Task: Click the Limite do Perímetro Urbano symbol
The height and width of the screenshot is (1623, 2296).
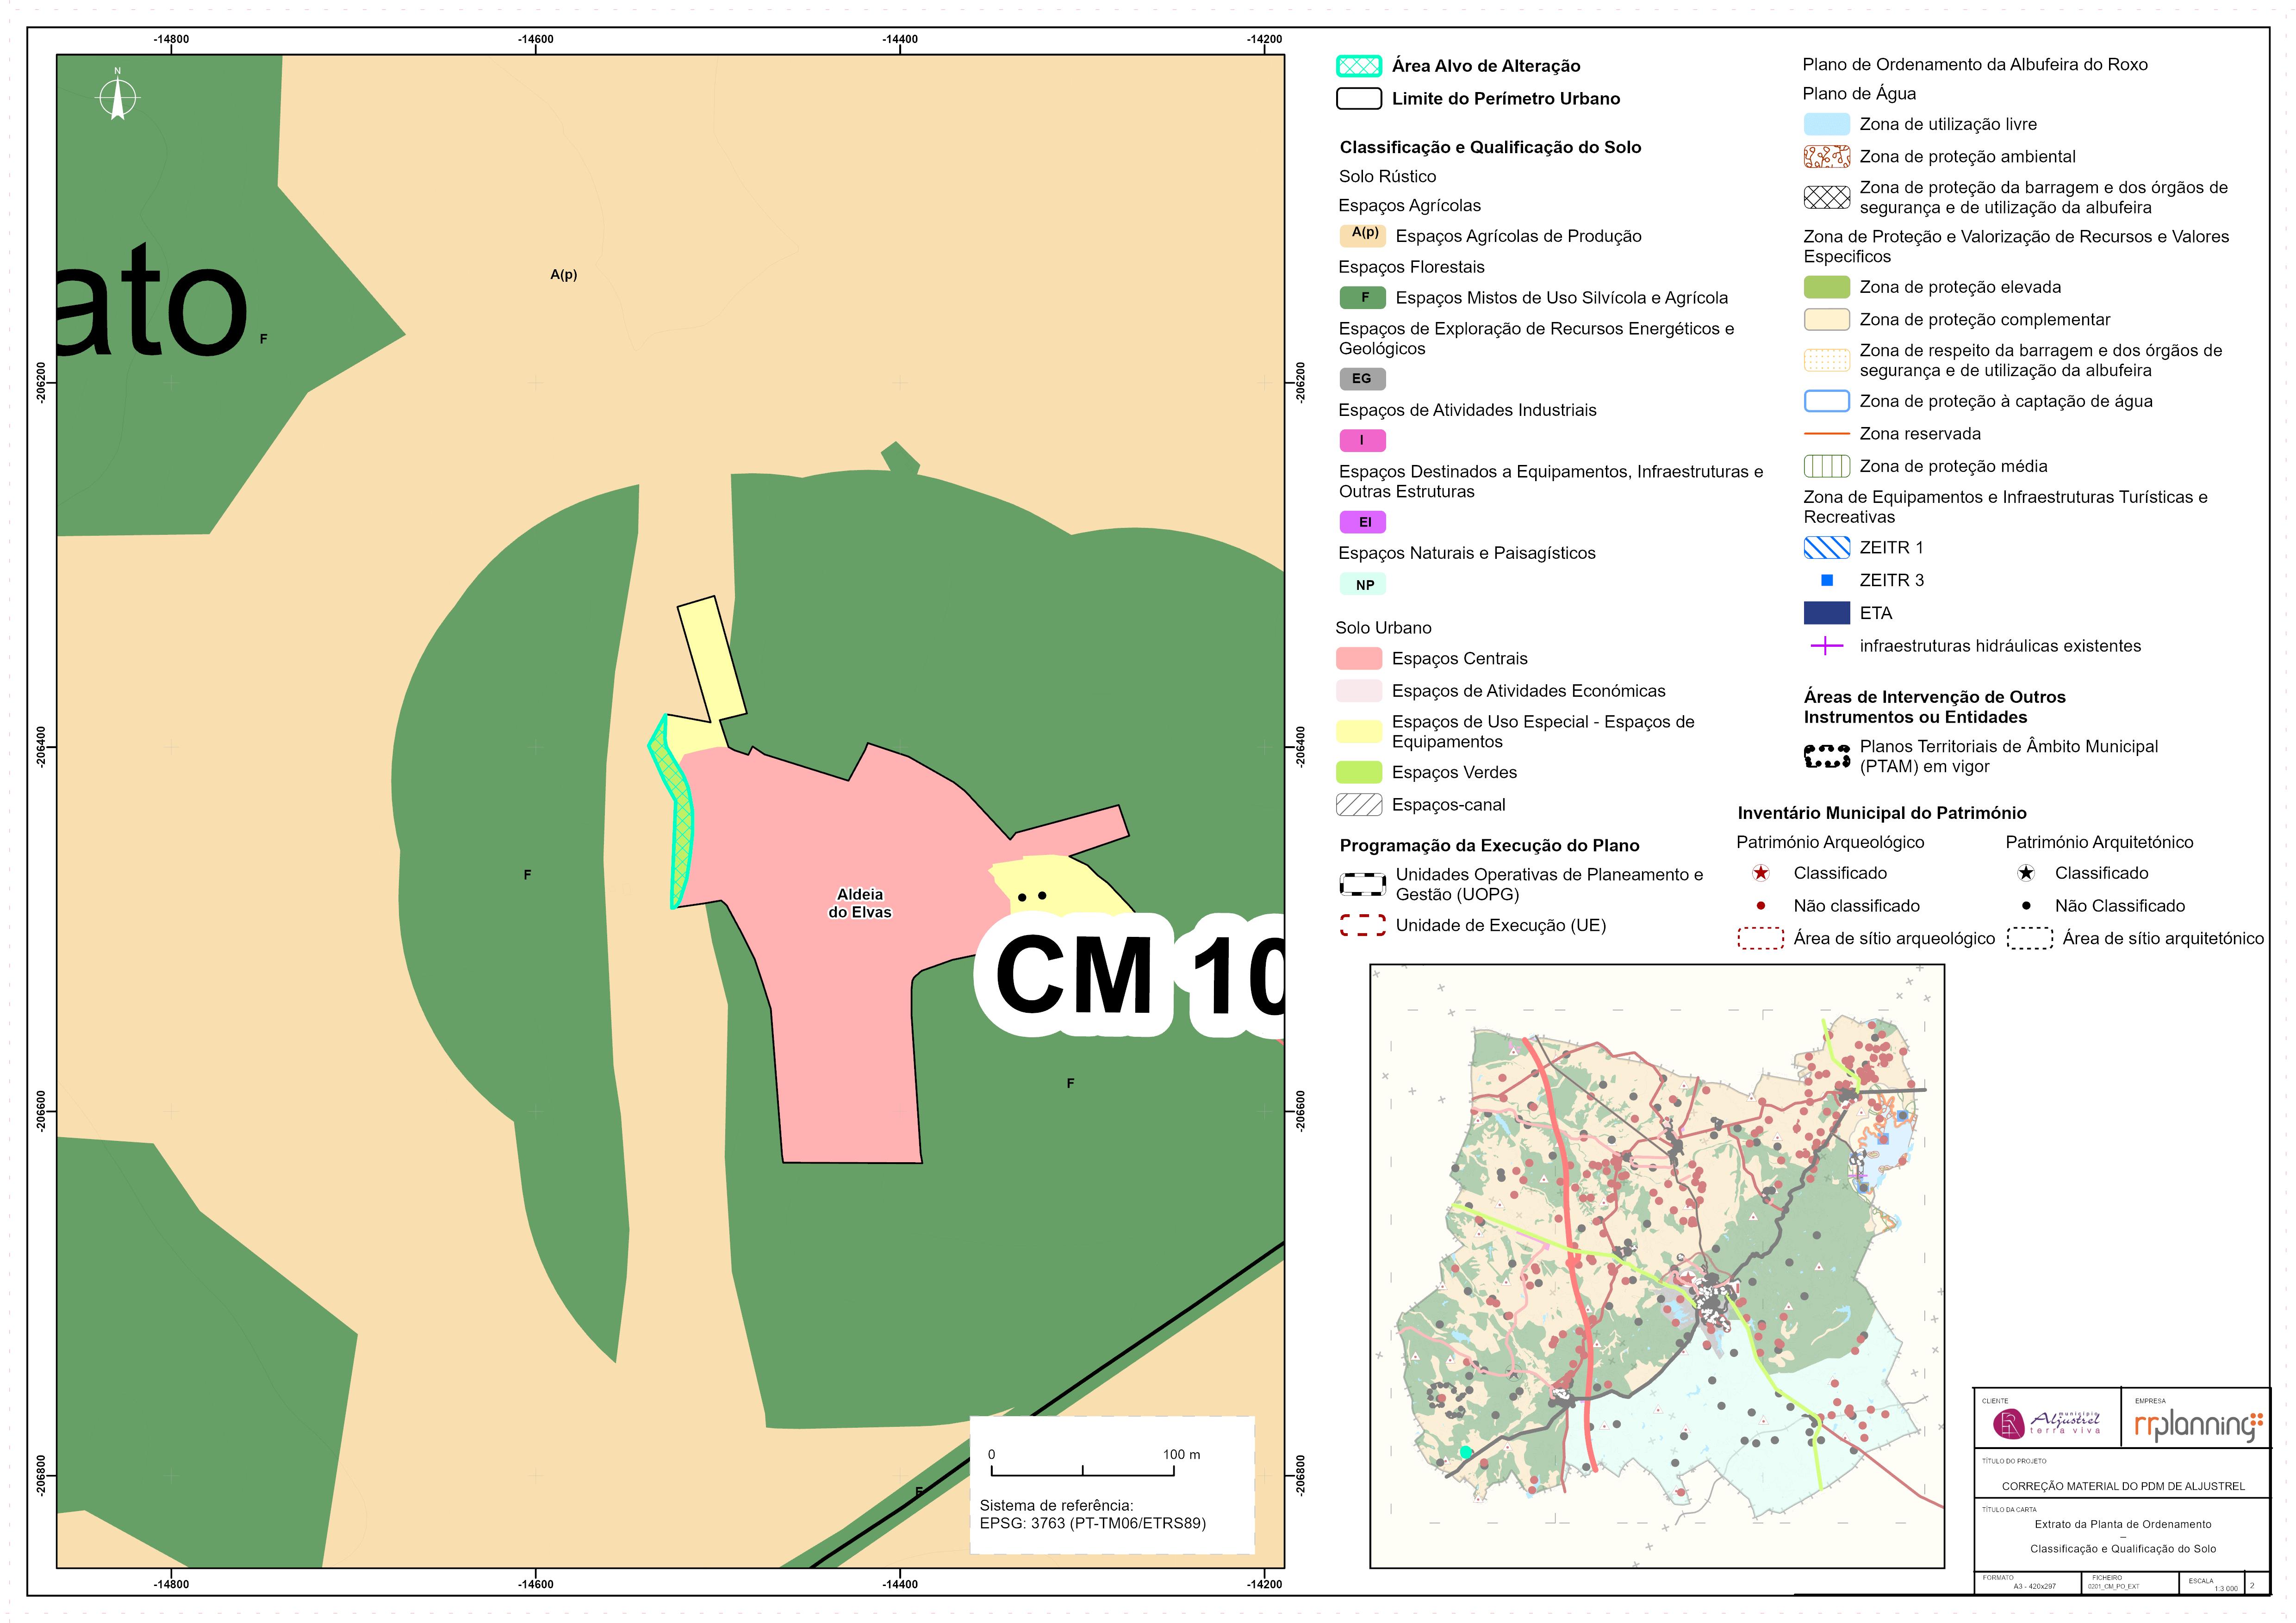Action: pyautogui.click(x=1359, y=99)
